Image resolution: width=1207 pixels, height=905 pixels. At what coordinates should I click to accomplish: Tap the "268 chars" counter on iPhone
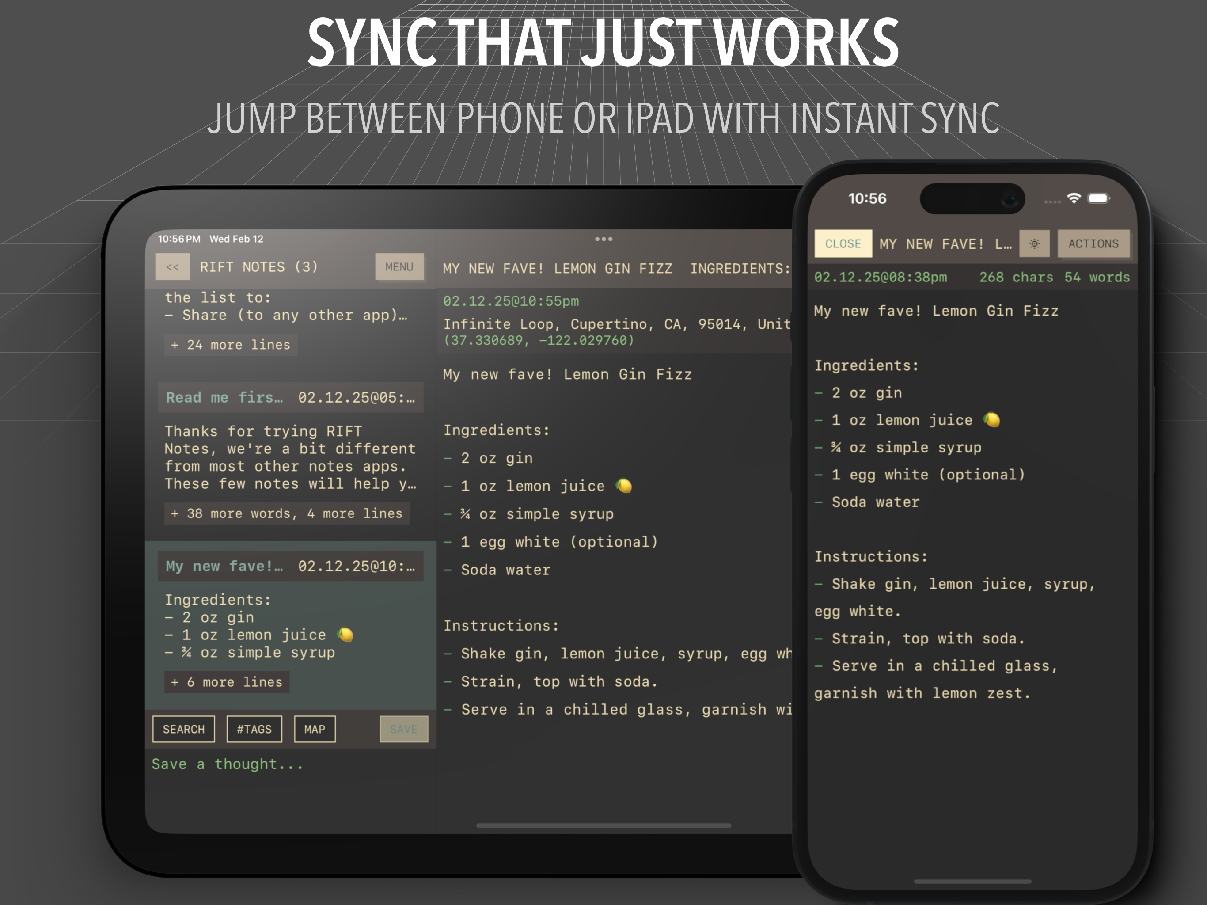tap(1016, 277)
